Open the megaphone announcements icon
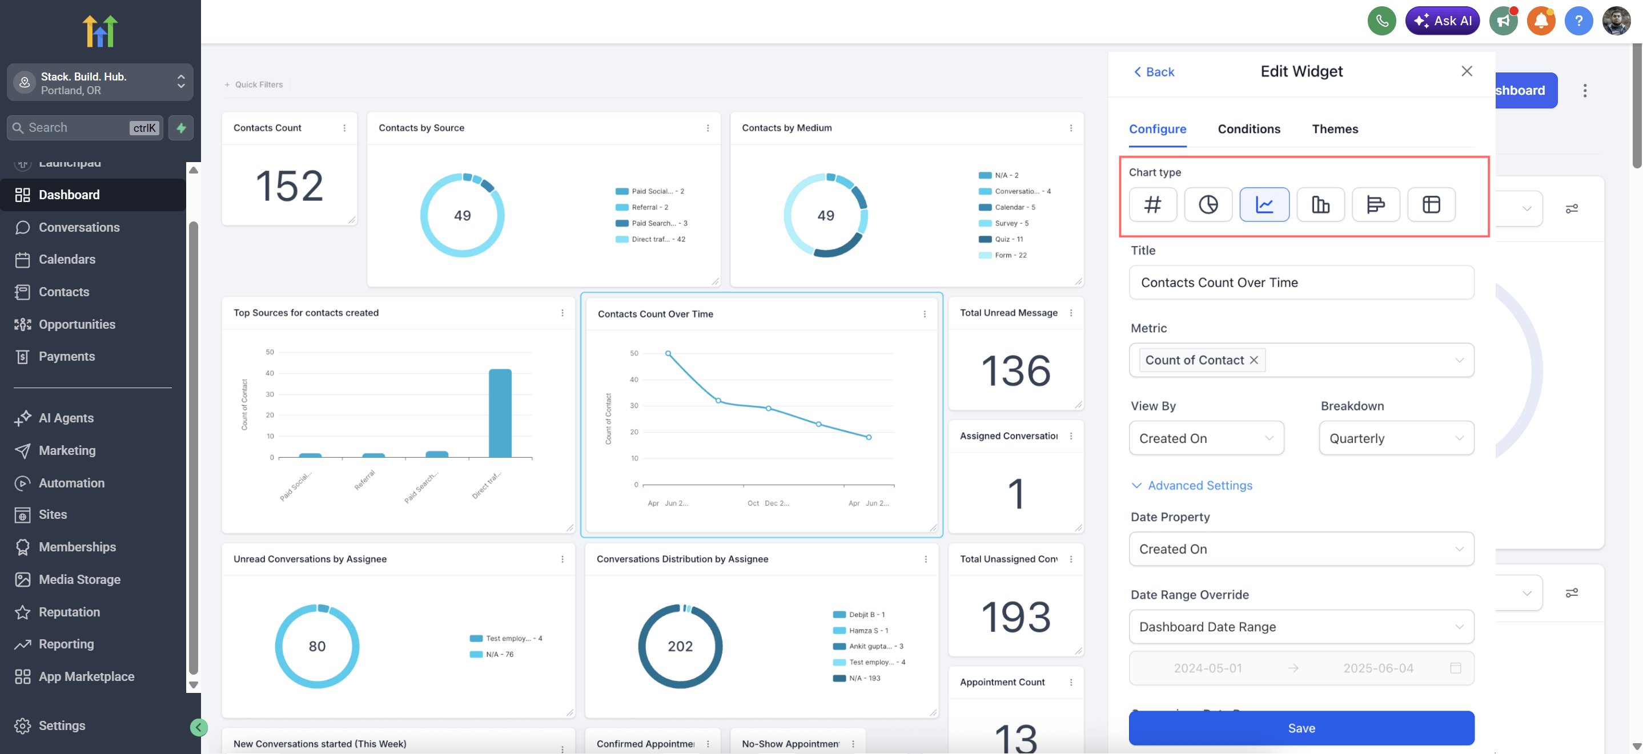The width and height of the screenshot is (1643, 754). point(1503,21)
